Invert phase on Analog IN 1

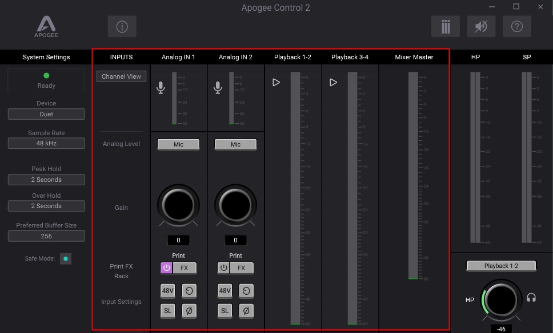[189, 310]
